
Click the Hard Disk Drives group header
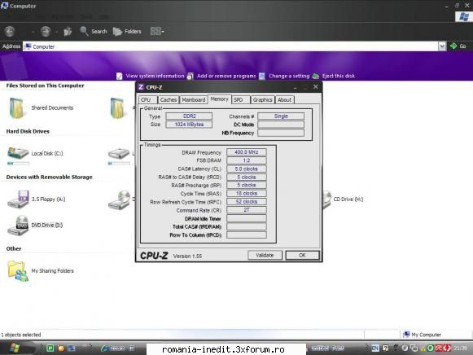pyautogui.click(x=28, y=132)
